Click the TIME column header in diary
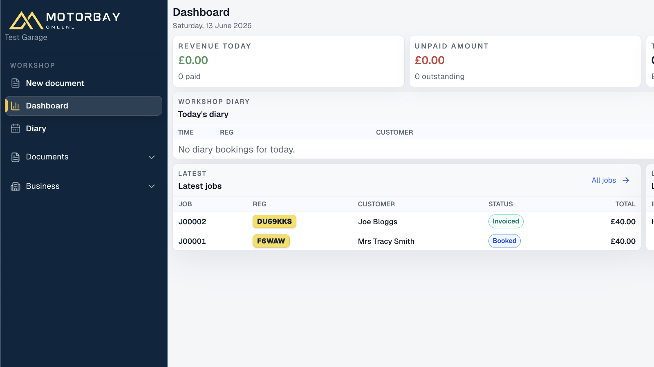 [x=186, y=133]
